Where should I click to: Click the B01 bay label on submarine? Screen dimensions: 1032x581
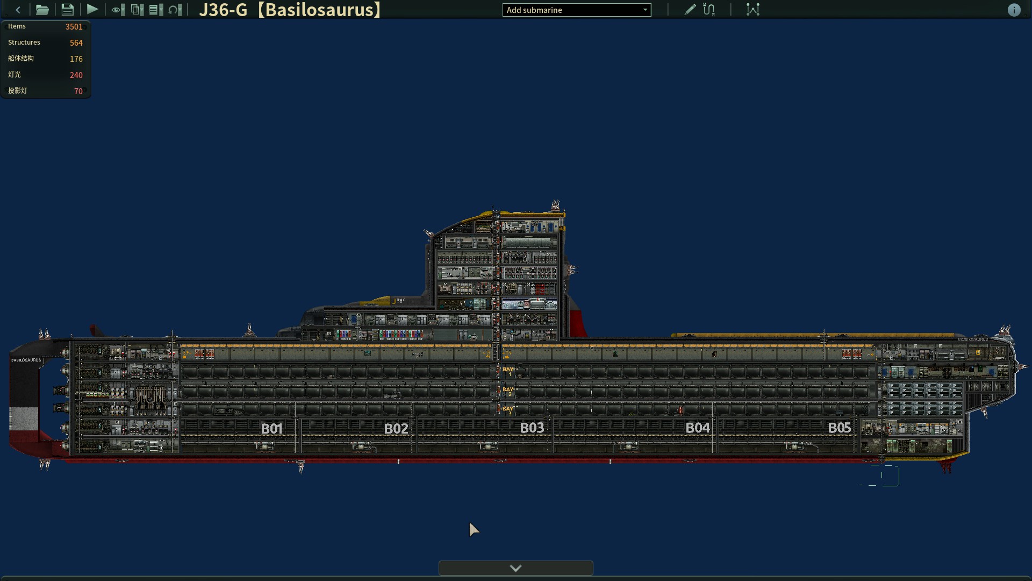pos(272,429)
